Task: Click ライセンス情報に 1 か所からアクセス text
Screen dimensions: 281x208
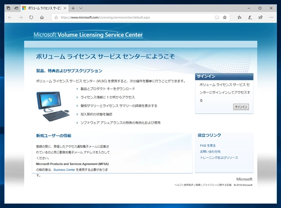Action: point(108,97)
